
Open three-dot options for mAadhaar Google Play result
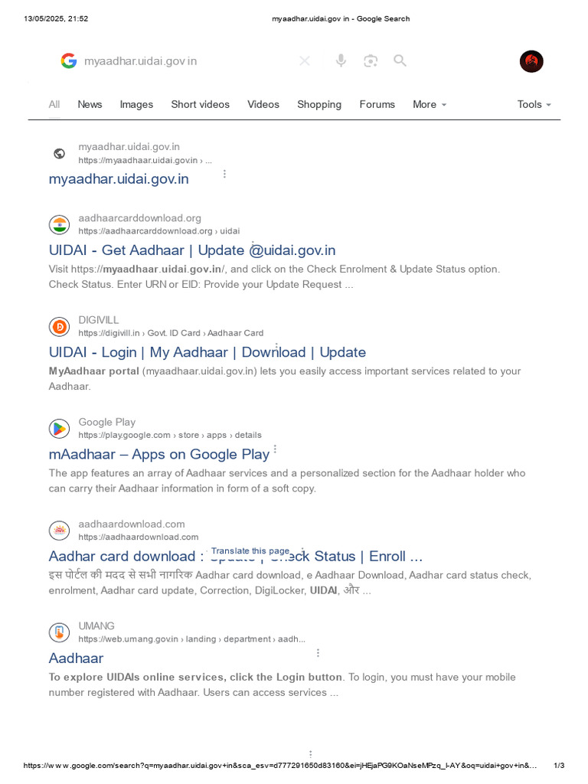tap(275, 449)
